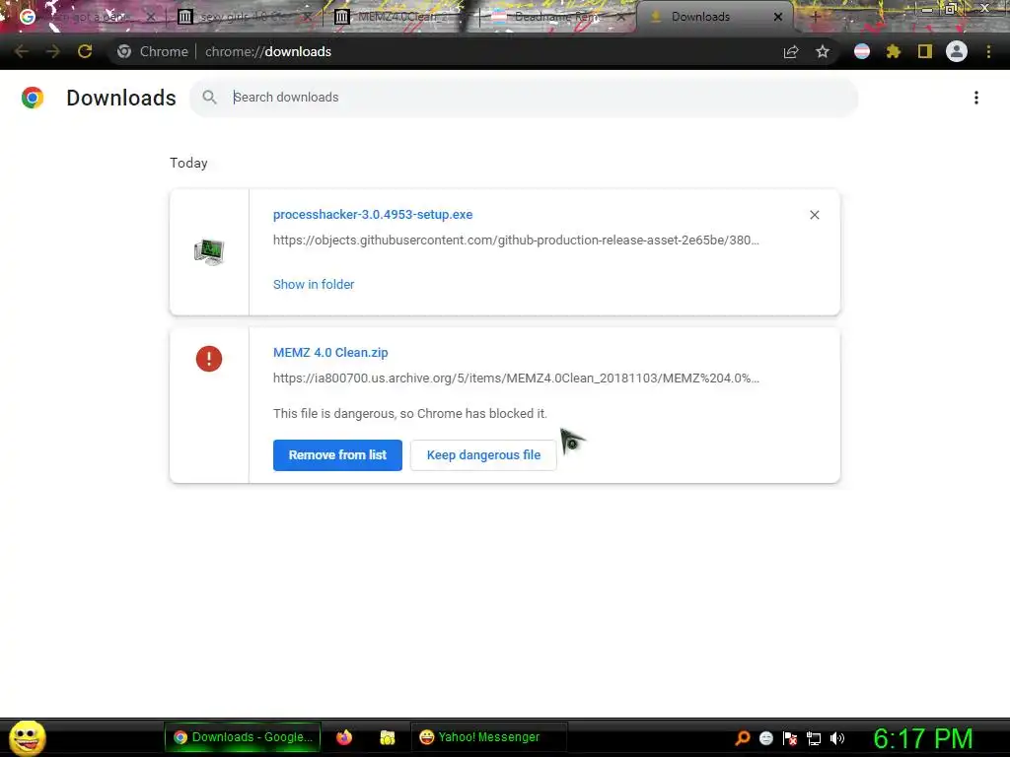Launch Firefox from taskbar
This screenshot has width=1010, height=757.
click(344, 737)
